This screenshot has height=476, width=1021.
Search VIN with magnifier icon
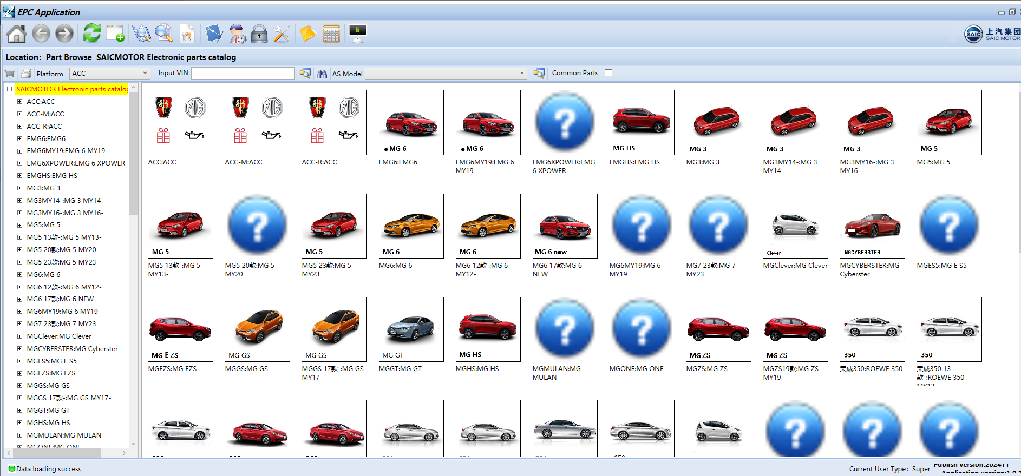click(305, 74)
